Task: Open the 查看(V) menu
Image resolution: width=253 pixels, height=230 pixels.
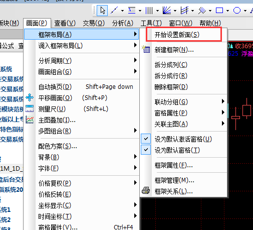Action: (65, 23)
